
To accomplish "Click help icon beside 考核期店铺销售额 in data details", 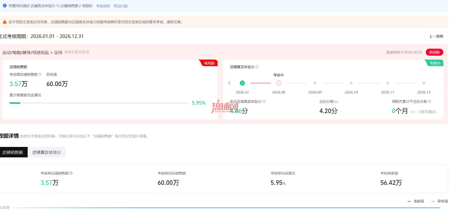I will click(71, 173).
